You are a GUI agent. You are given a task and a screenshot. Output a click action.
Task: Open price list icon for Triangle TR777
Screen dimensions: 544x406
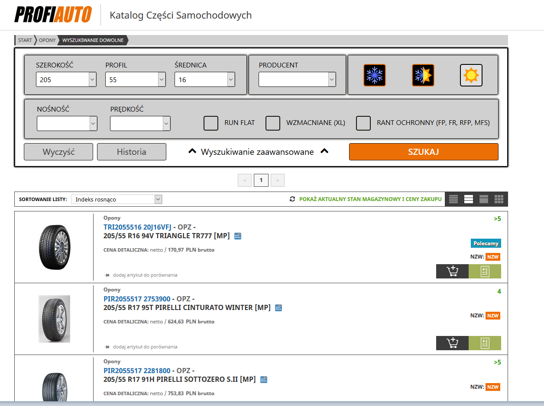(x=485, y=271)
